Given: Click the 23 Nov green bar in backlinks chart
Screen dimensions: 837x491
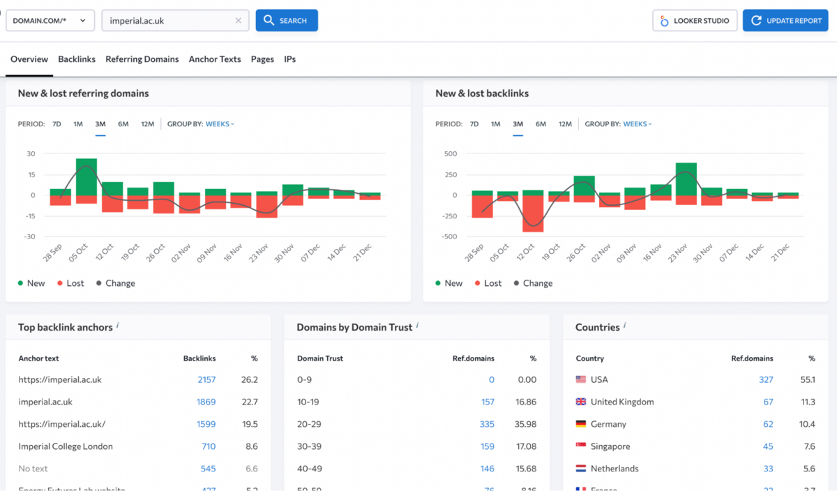Looking at the screenshot, I should 686,179.
